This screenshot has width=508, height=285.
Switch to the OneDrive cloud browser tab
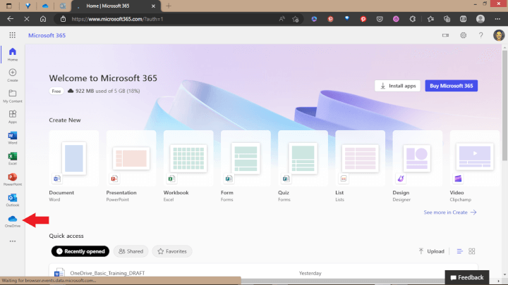45,6
